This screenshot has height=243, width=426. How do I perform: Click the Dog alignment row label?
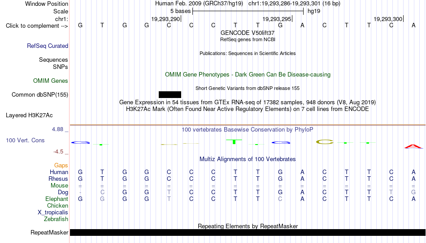[x=63, y=192]
